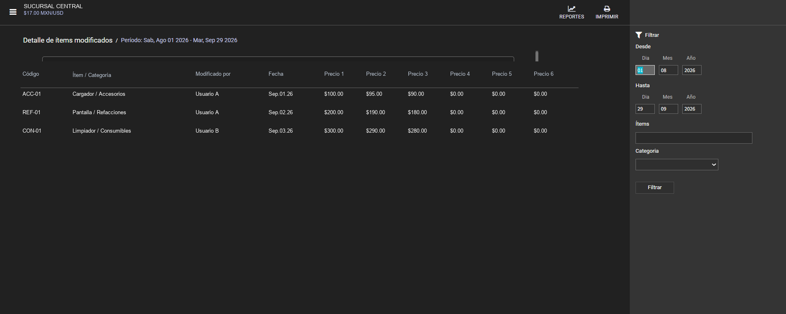The image size is (786, 314).
Task: Click the small scrollbar thumb above the table
Action: [537, 56]
